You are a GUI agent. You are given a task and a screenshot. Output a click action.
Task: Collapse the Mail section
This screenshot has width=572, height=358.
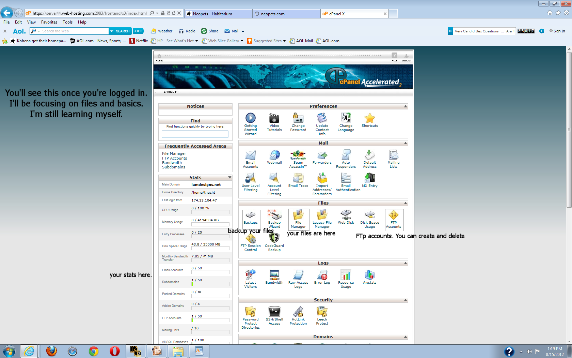[406, 143]
